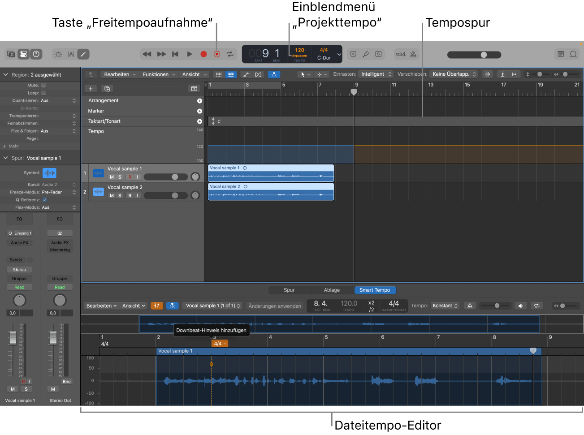
Task: Open Quick Help question mark button
Action: pyautogui.click(x=36, y=54)
